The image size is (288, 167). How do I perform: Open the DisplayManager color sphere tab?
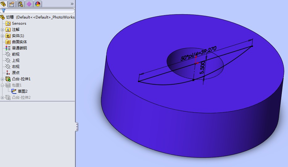point(38,4)
